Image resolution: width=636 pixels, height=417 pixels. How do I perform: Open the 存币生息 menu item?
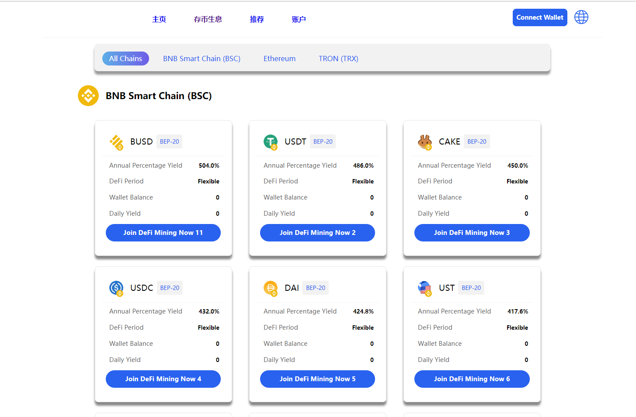(208, 19)
